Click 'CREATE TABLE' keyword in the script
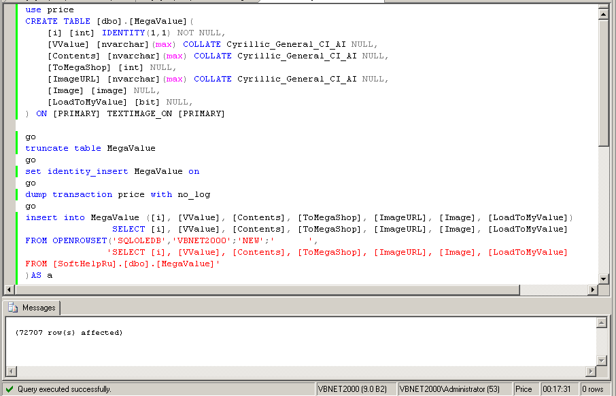This screenshot has width=616, height=396. 58,21
